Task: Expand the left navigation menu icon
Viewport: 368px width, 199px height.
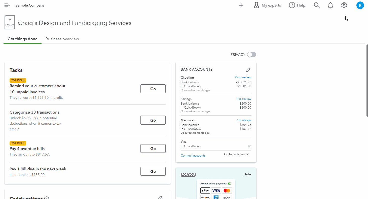Action: click(7, 5)
